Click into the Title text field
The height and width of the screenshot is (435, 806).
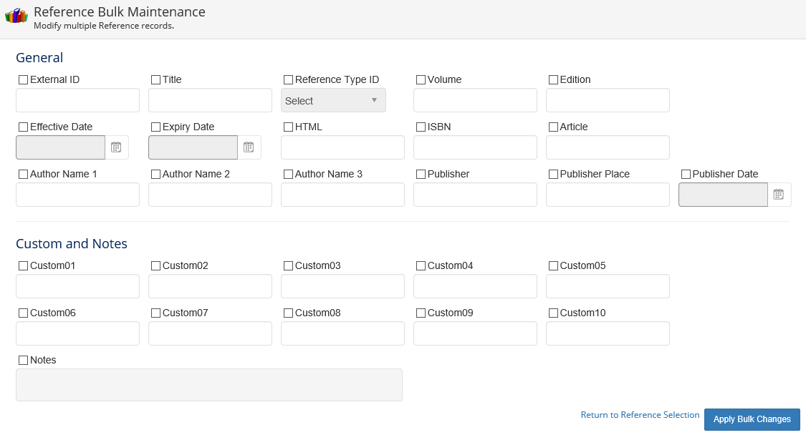point(210,101)
